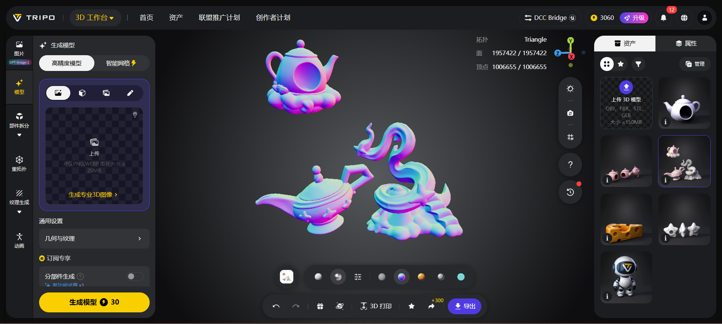Open 创作者计划 page
The height and width of the screenshot is (324, 722).
pos(273,18)
